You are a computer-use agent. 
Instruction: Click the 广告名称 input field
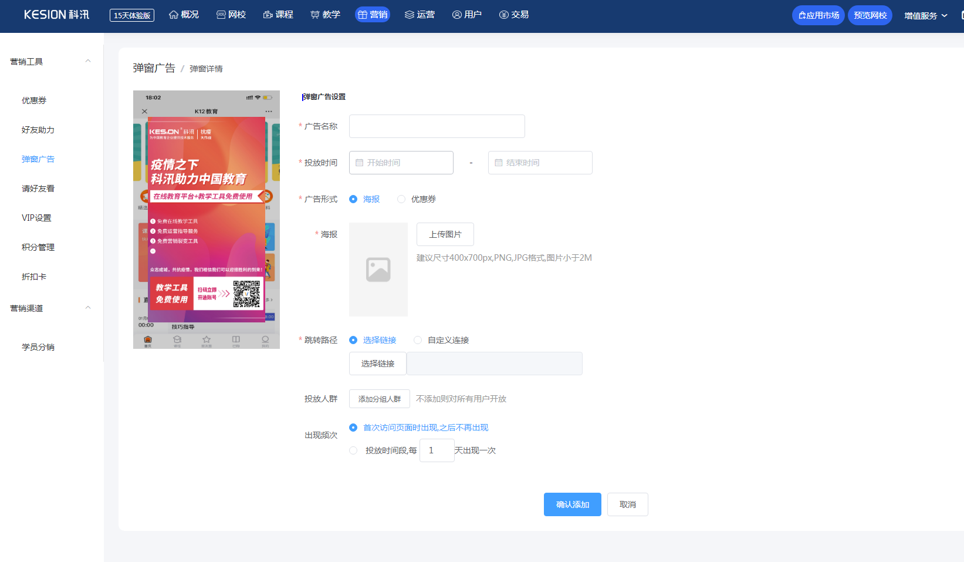437,126
